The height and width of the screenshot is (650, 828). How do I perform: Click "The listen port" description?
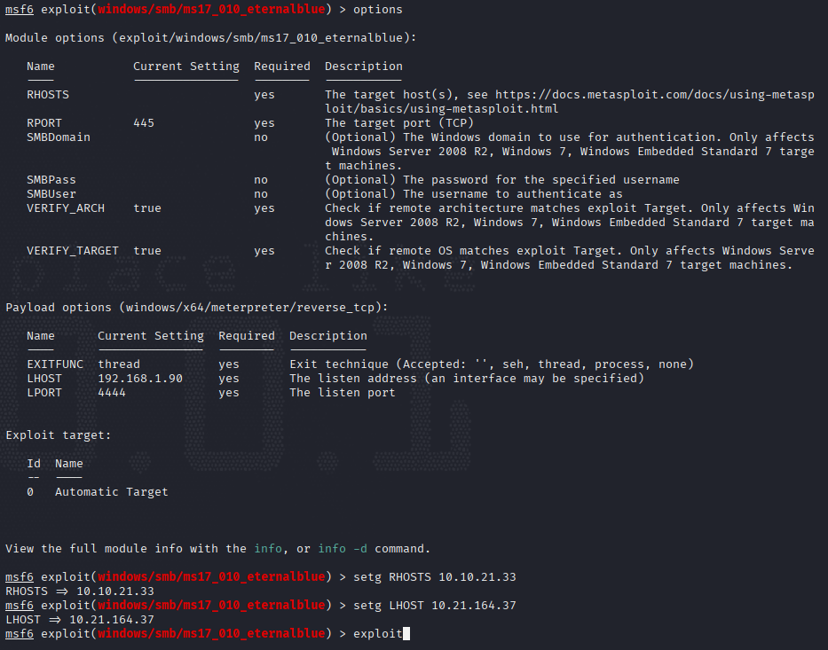click(343, 393)
